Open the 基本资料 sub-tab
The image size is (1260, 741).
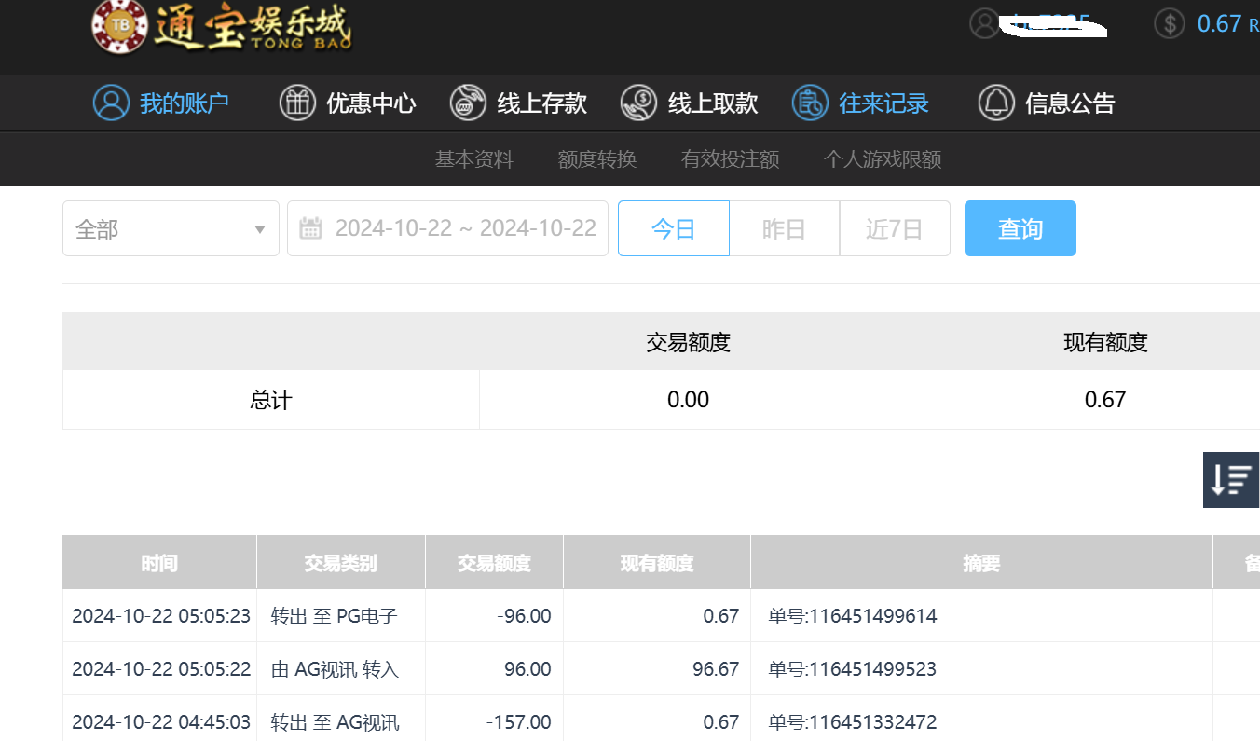pyautogui.click(x=473, y=159)
